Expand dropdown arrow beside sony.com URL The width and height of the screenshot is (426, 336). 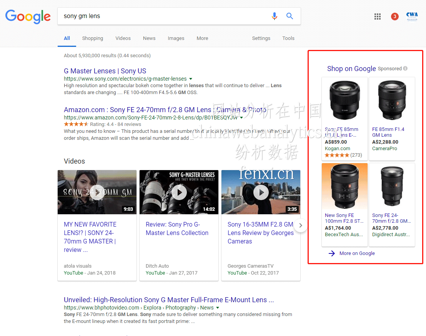(191, 79)
